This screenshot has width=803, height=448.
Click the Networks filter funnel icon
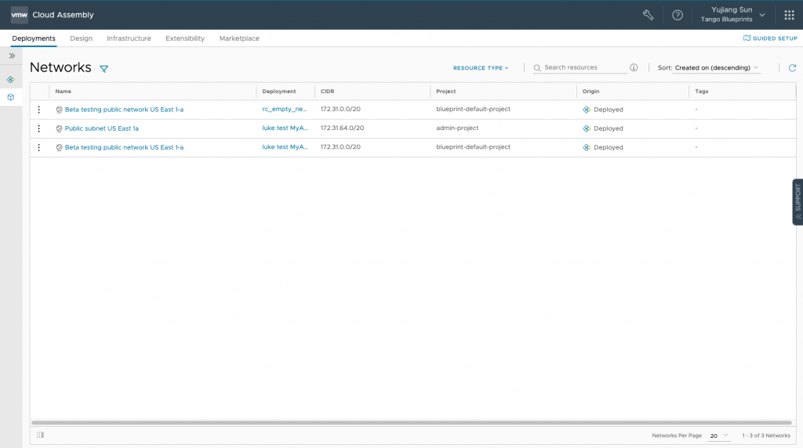click(104, 68)
